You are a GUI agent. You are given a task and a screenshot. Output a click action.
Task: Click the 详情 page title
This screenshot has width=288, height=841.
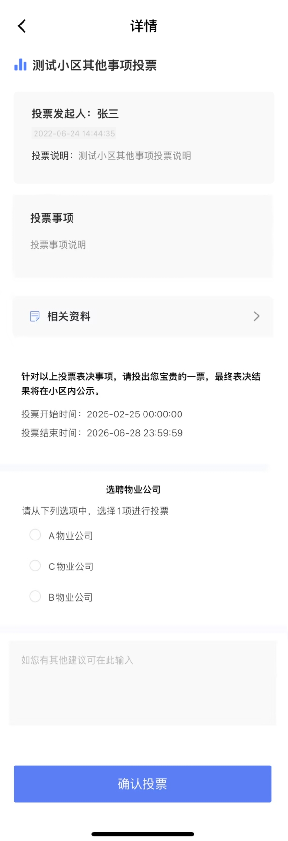tap(144, 26)
